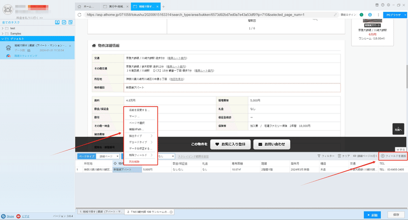Click the trash icon labeled クリア
The height and width of the screenshot is (220, 408).
click(339, 156)
